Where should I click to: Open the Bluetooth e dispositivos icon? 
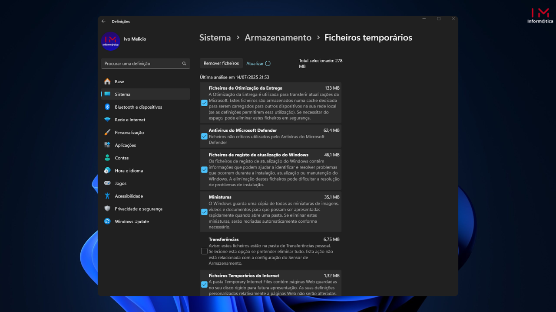[x=107, y=107]
